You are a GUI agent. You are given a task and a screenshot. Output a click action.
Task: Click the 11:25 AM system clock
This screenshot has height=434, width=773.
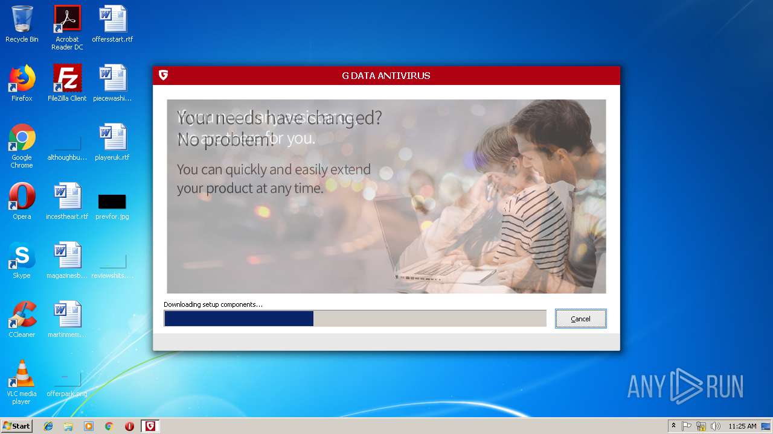coord(742,426)
